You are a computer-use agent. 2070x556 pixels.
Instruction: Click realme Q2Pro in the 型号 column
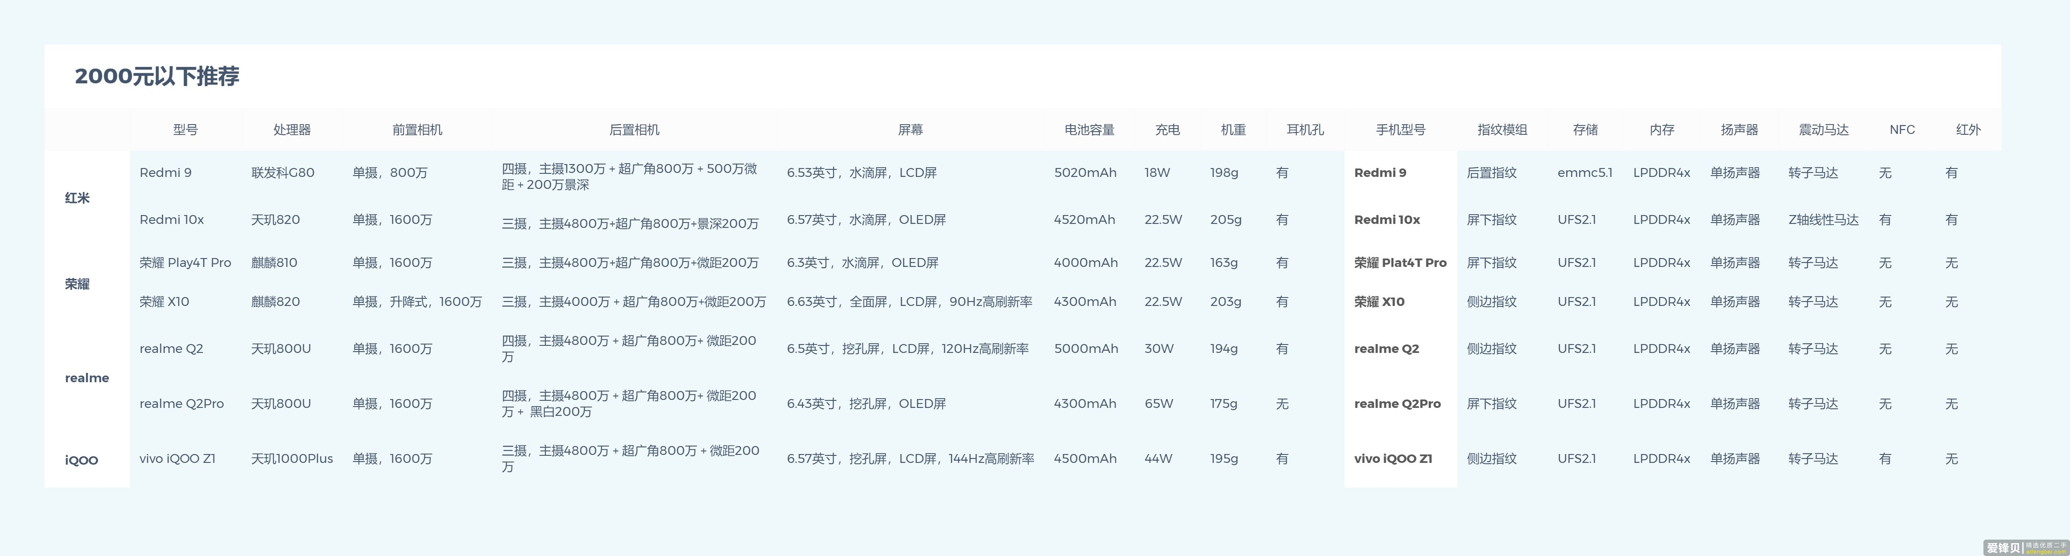click(182, 404)
